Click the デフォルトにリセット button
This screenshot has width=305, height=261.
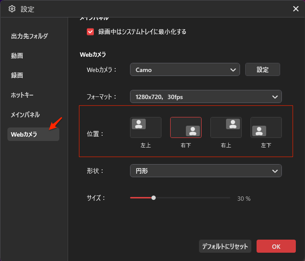225,246
